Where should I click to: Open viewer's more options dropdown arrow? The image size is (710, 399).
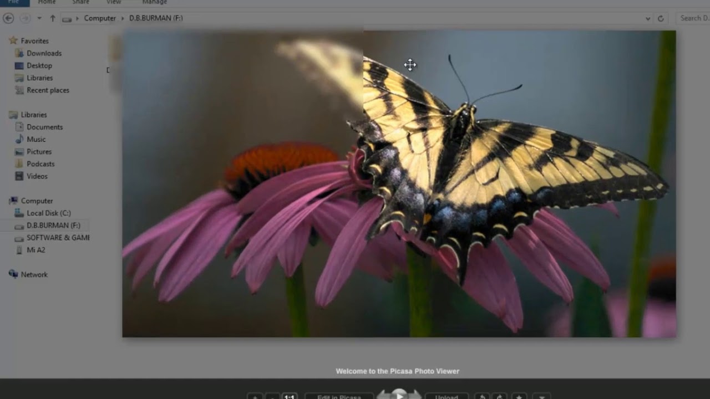click(x=541, y=397)
